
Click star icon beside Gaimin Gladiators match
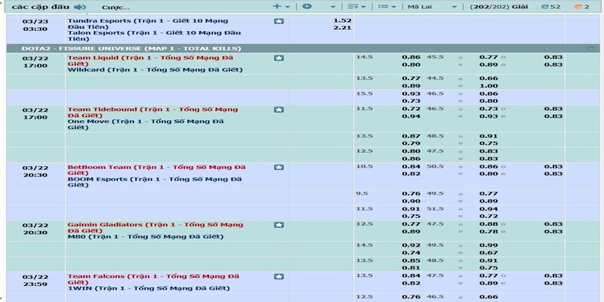click(x=279, y=224)
